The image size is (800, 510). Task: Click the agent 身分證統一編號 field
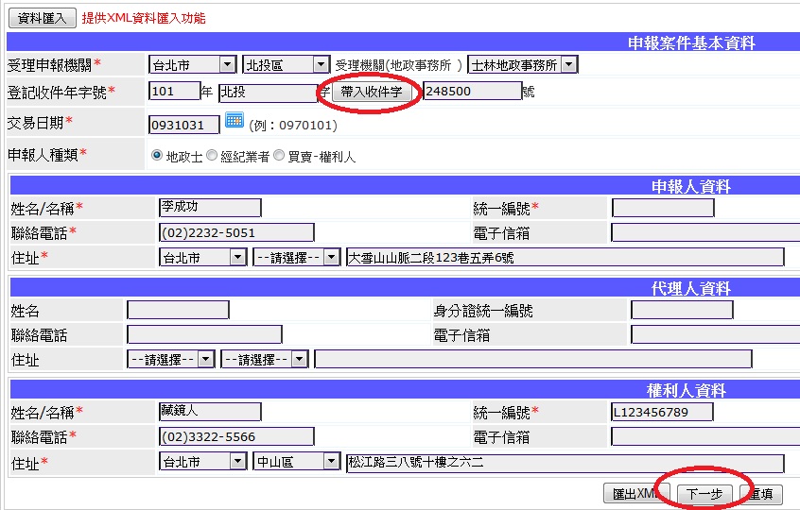tap(681, 310)
